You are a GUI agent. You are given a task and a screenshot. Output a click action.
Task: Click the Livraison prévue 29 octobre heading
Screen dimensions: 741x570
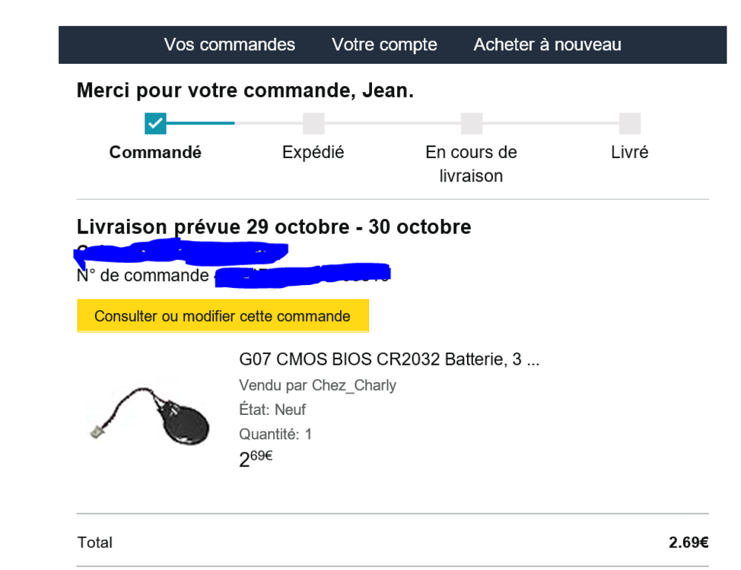point(274,226)
